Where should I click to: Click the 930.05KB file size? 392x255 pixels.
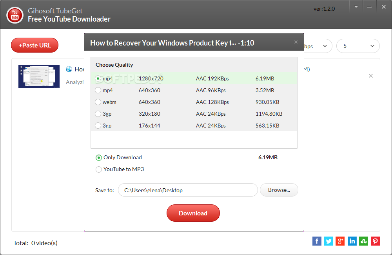click(267, 102)
